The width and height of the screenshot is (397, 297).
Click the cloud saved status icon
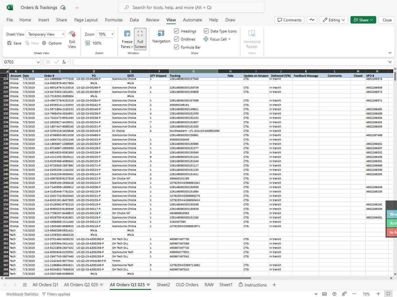coord(63,7)
